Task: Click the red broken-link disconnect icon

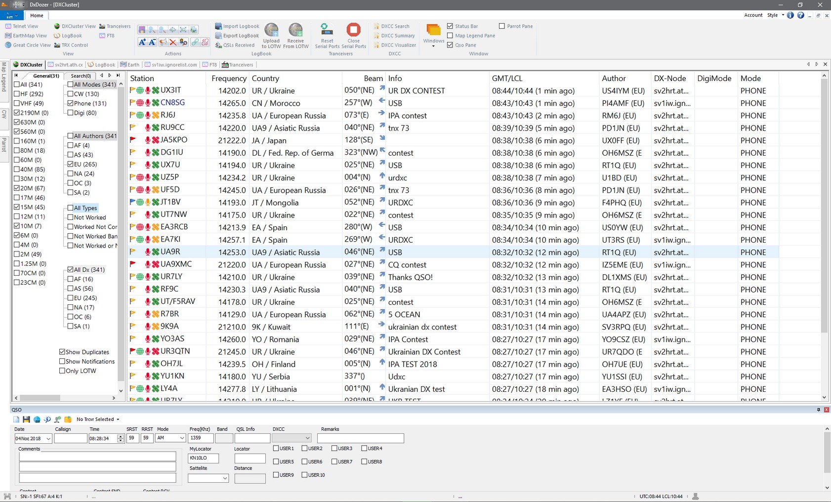Action: (x=205, y=42)
